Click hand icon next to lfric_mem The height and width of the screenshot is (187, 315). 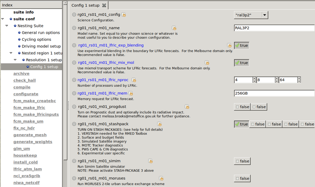tap(131, 93)
